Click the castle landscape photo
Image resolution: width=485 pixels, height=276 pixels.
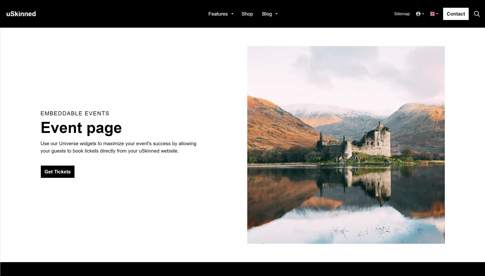click(x=346, y=144)
